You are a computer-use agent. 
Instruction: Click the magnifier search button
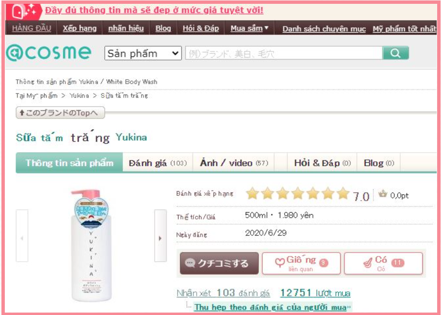(395, 53)
